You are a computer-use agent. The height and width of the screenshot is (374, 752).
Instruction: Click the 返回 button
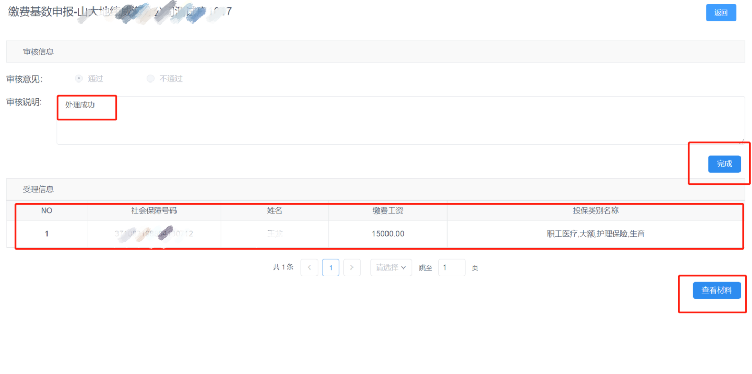click(x=721, y=13)
